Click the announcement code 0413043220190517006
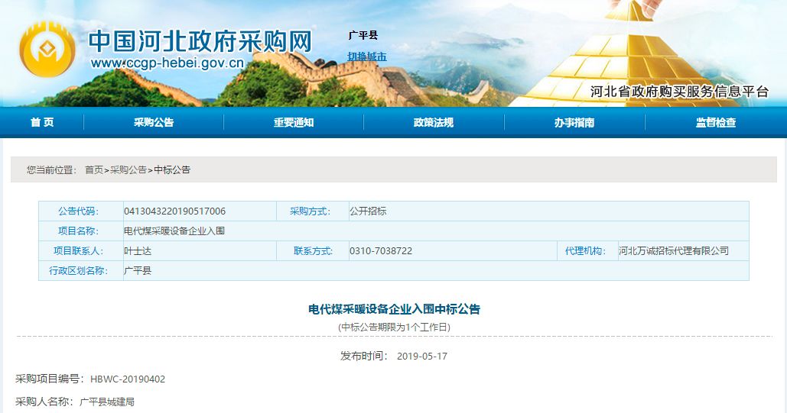Image resolution: width=787 pixels, height=413 pixels. [174, 211]
